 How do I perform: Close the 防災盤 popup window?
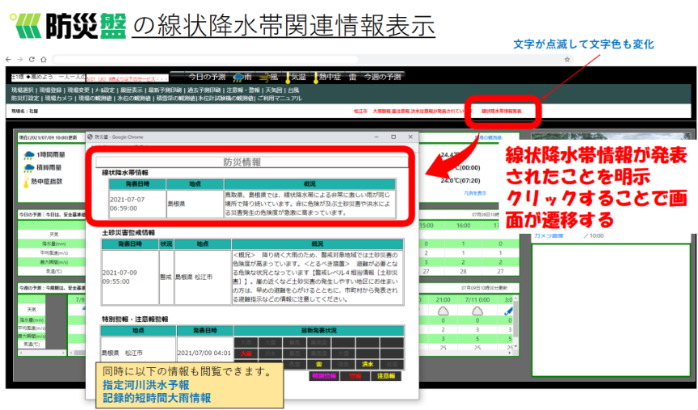click(410, 137)
